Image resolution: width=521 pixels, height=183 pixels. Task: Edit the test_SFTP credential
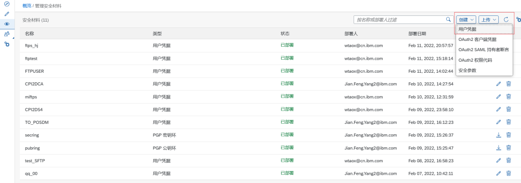click(498, 160)
